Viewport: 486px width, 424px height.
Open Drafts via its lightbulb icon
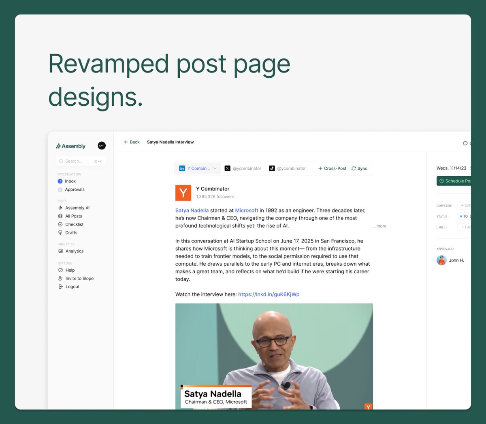click(60, 232)
